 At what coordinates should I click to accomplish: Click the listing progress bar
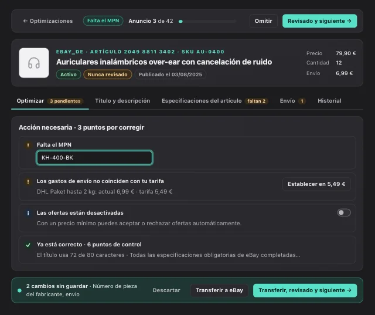(207, 21)
